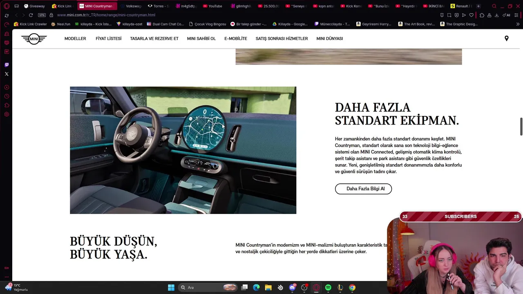The image size is (523, 294).
Task: Open the MINI DÜNYASI menu
Action: (x=330, y=39)
